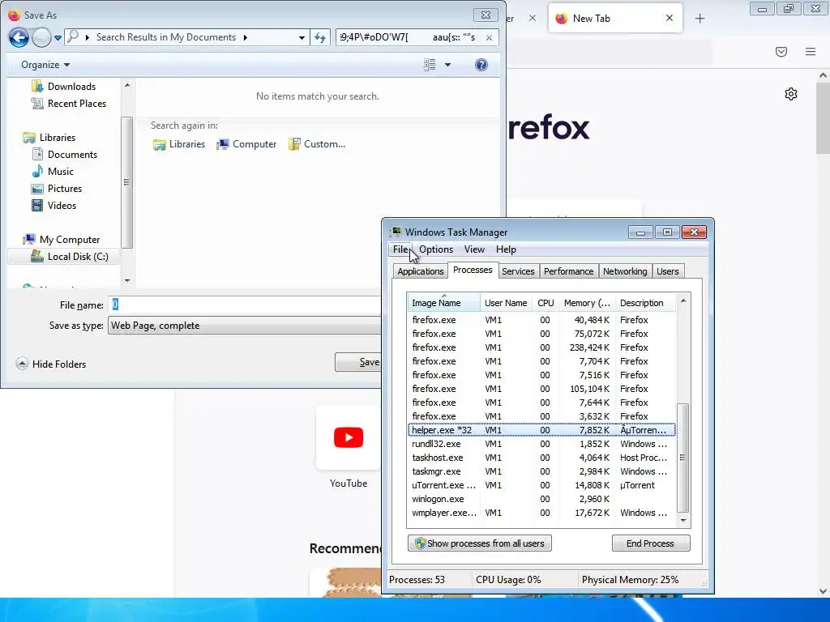Open Task Manager Options menu

[x=436, y=249]
